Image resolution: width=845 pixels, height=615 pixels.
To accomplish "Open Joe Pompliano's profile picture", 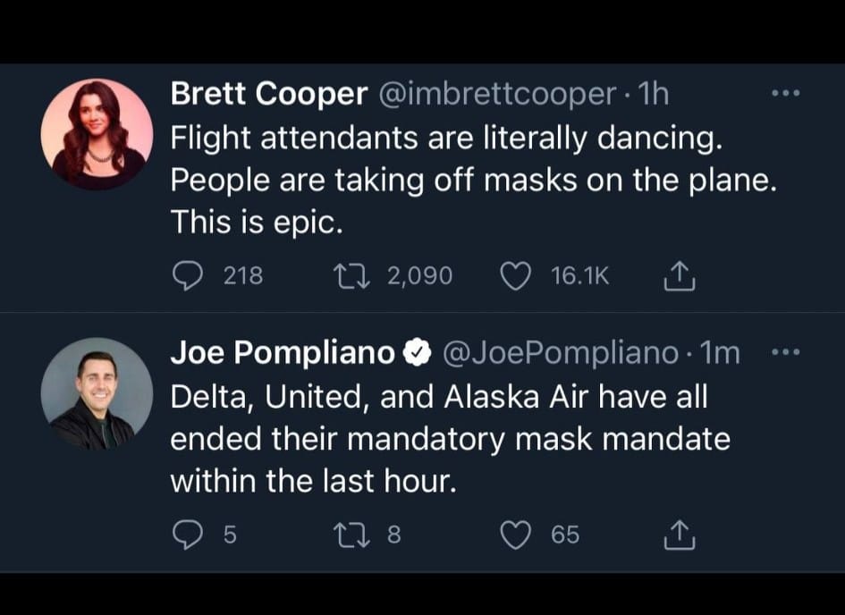I will (x=97, y=393).
